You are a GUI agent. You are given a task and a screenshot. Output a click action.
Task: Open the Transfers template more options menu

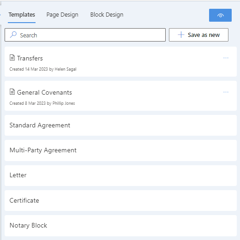click(x=226, y=58)
